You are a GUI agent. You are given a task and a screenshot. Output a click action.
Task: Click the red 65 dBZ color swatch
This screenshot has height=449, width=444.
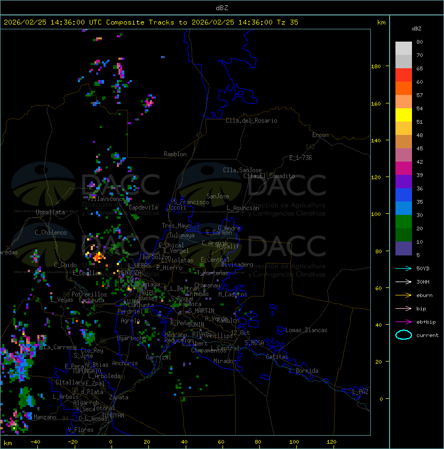(x=403, y=75)
